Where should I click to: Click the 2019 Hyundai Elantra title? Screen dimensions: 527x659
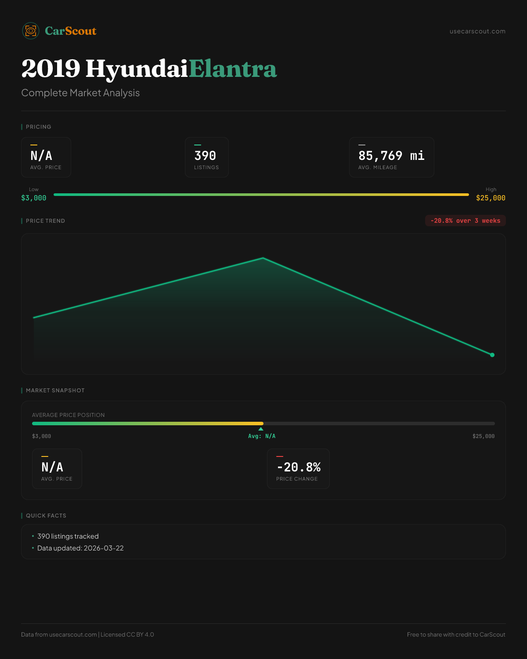tap(149, 69)
